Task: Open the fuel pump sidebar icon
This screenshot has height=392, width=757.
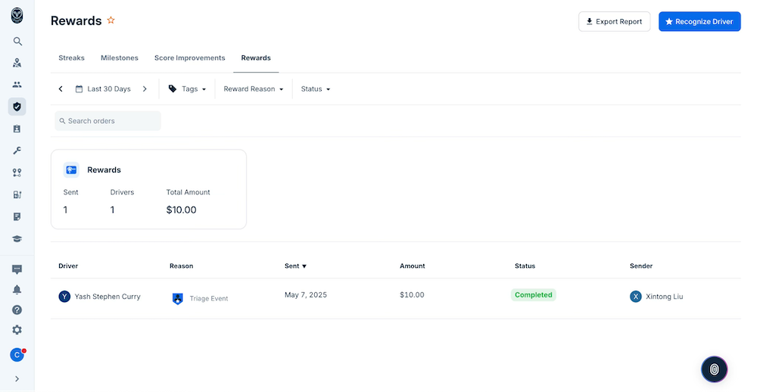Action: (x=17, y=194)
